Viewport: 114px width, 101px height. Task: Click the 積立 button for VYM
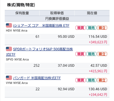click(102, 80)
